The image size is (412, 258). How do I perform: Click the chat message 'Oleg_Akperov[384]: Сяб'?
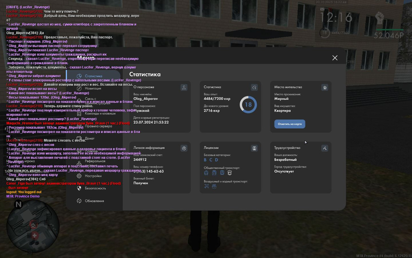[x=26, y=179]
